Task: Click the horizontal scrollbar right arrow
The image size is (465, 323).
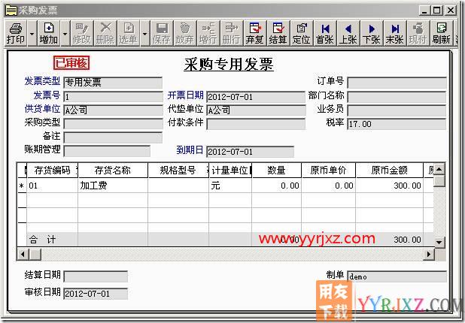Action: tap(429, 254)
